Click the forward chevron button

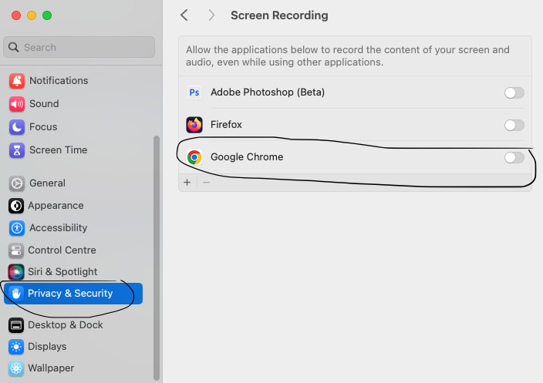211,15
